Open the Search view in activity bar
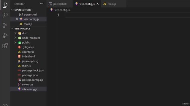Screen dimensions: 190x106 5,15
